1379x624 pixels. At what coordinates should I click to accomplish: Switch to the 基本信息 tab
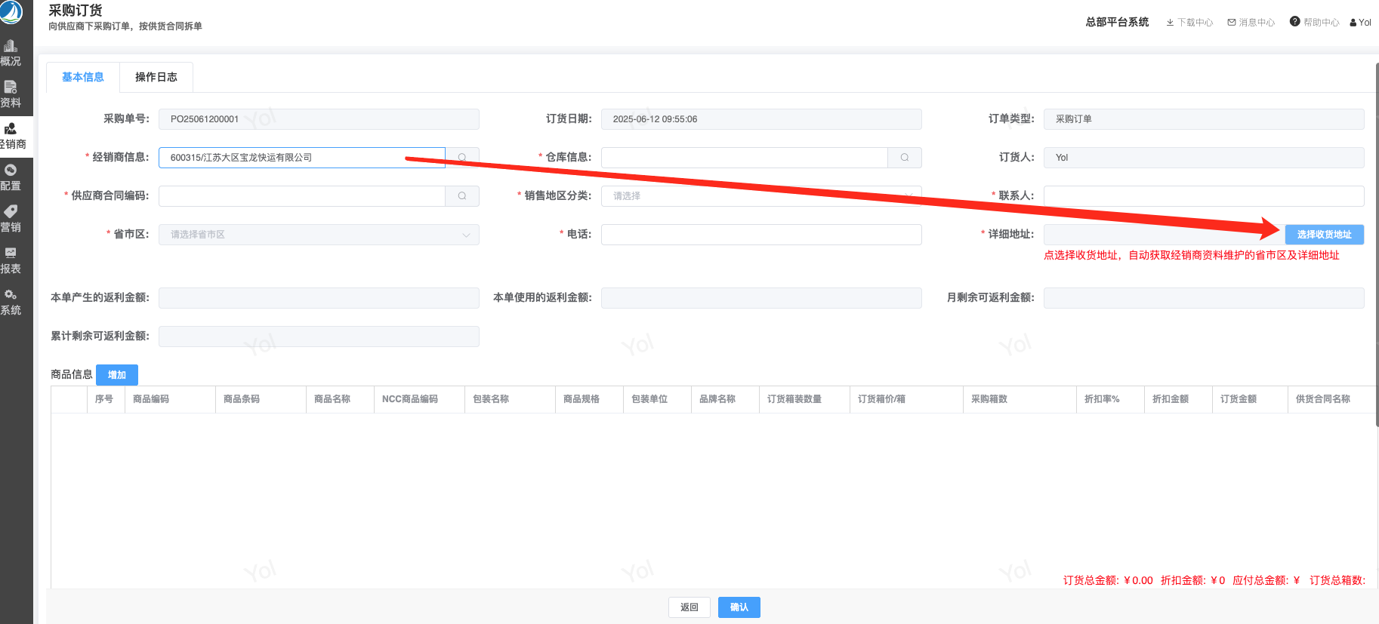coord(83,77)
